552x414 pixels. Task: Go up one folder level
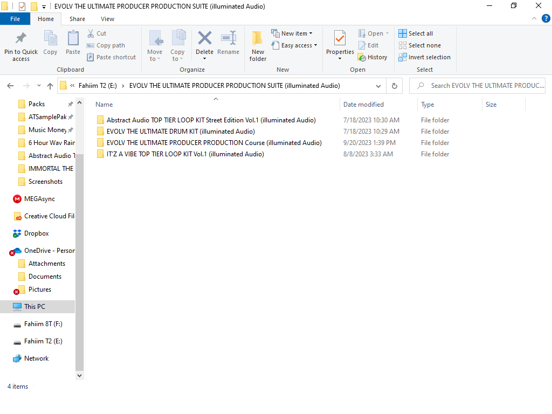coord(50,86)
